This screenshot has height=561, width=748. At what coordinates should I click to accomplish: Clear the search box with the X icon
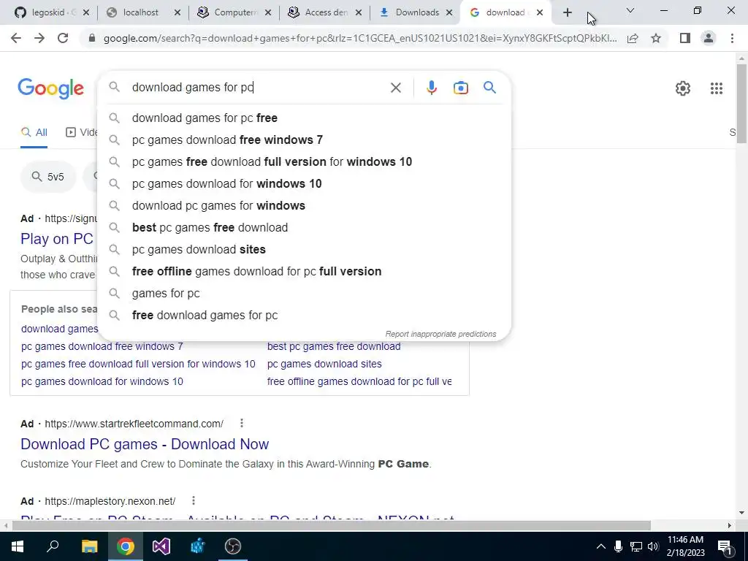coord(395,88)
